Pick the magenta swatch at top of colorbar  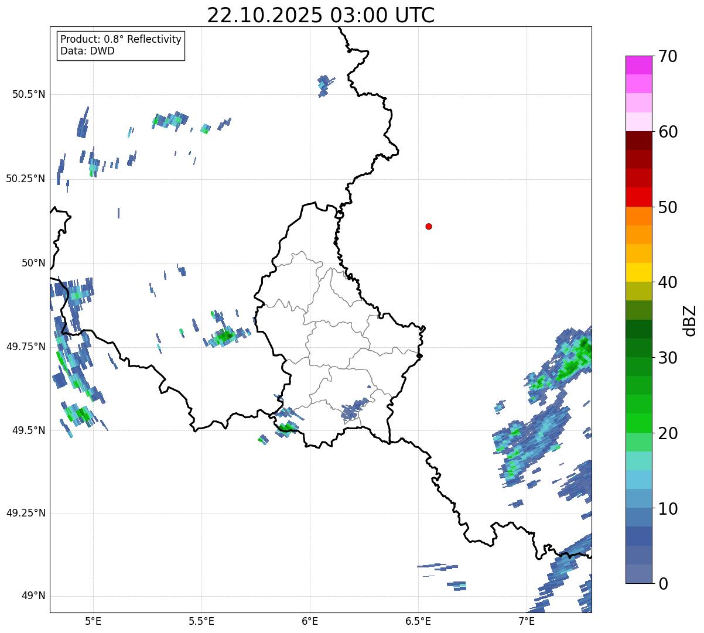click(x=638, y=65)
